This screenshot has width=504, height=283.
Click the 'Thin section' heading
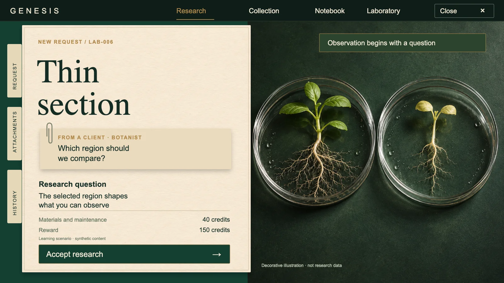click(x=84, y=88)
